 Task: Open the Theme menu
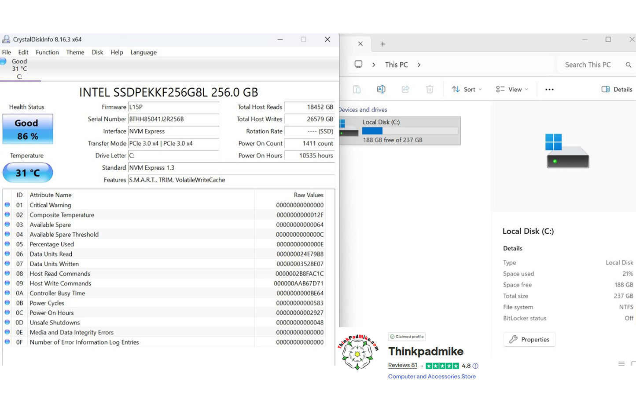[x=75, y=52]
